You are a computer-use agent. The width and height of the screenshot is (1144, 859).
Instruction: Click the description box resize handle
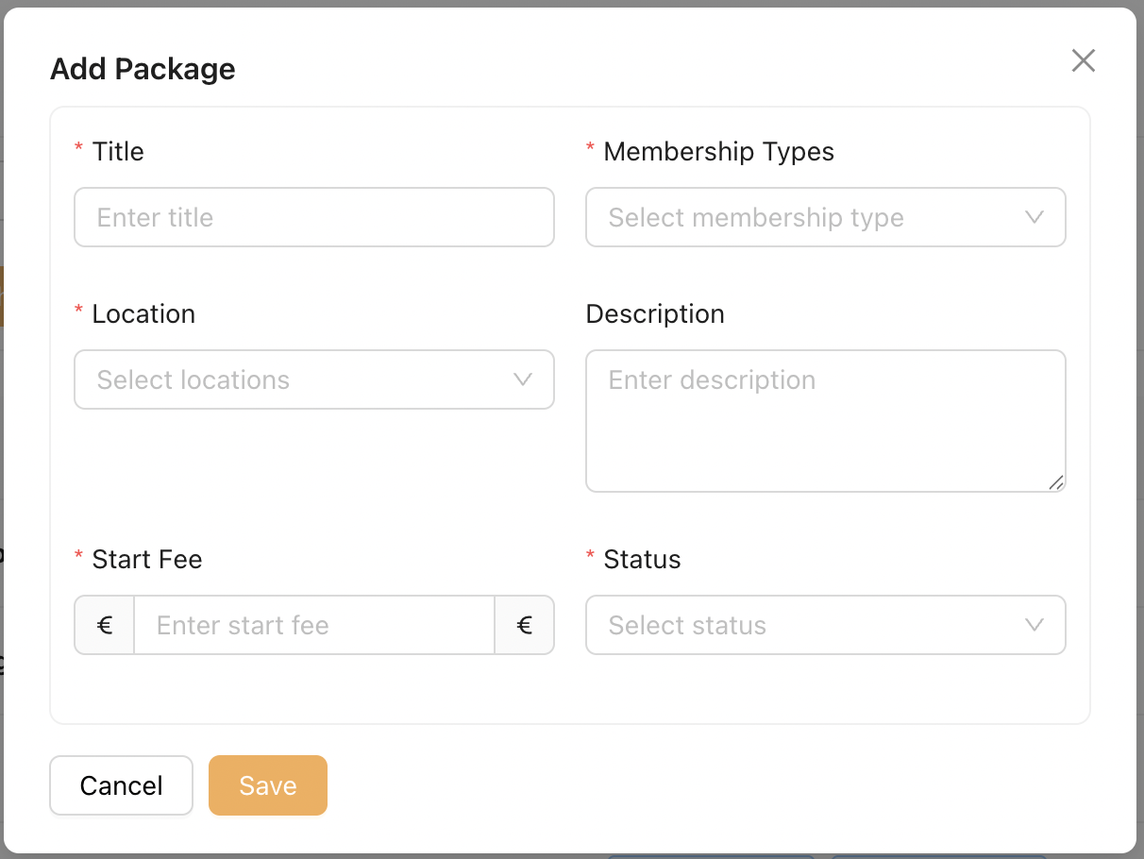(x=1055, y=482)
